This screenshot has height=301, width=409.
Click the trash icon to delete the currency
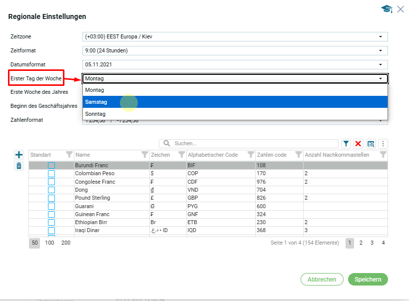(19, 166)
